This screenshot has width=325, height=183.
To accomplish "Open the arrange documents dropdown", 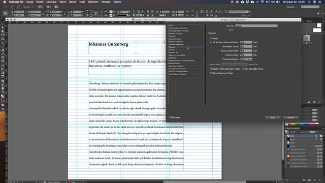I will coord(56,7).
